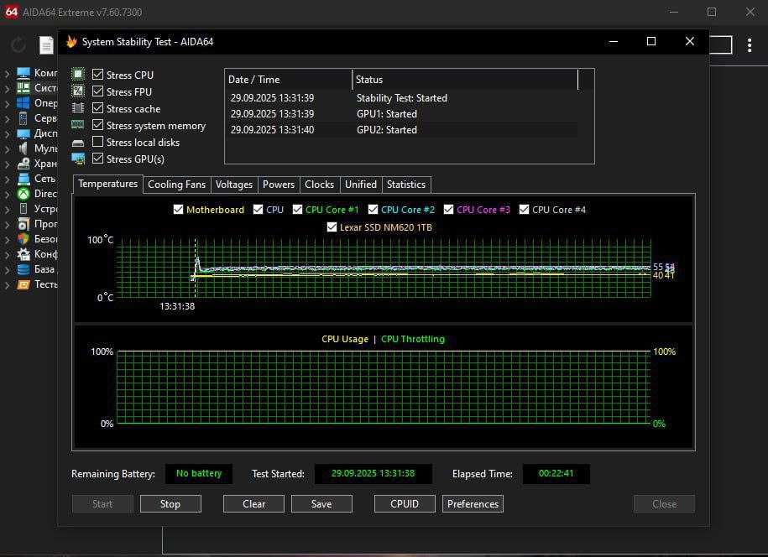This screenshot has width=768, height=557.
Task: Stop the stability test with the Stop button
Action: pos(170,503)
